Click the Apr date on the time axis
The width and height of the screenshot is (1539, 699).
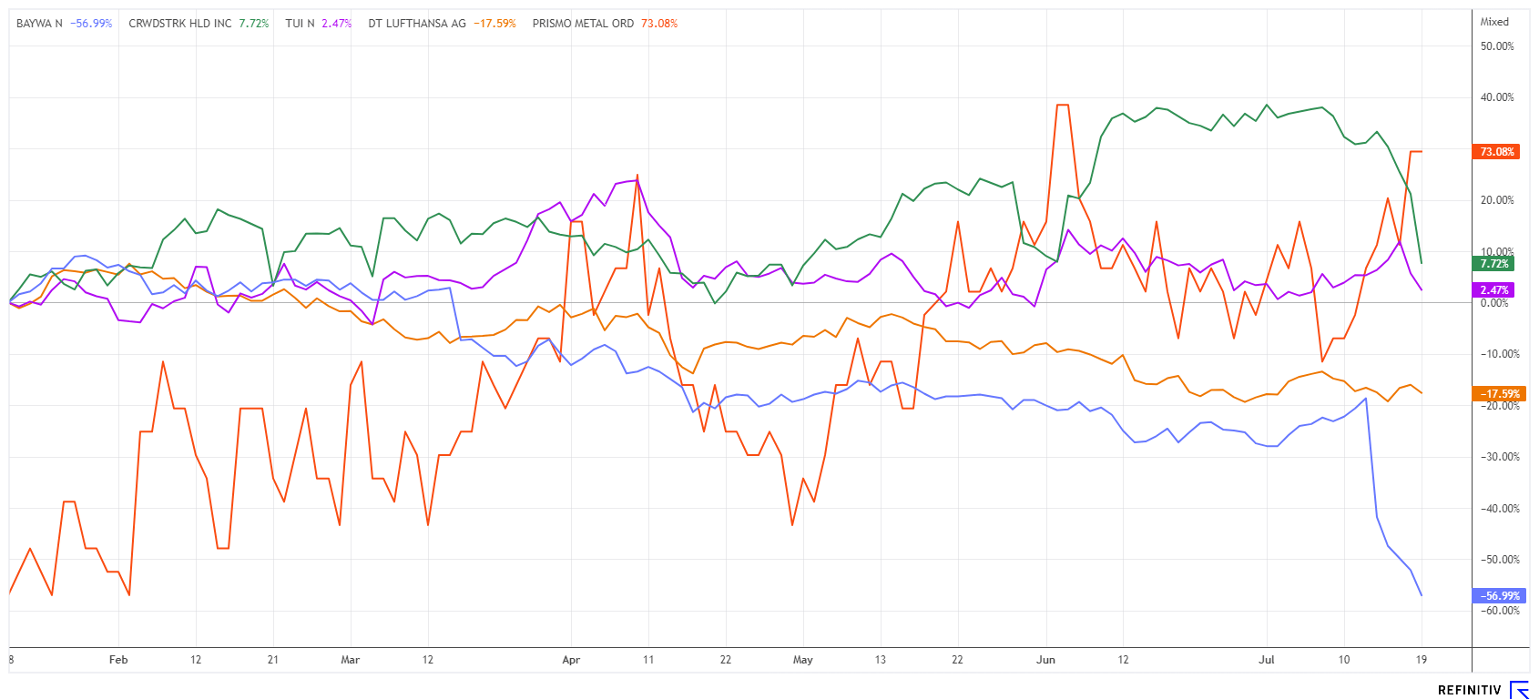pyautogui.click(x=571, y=660)
